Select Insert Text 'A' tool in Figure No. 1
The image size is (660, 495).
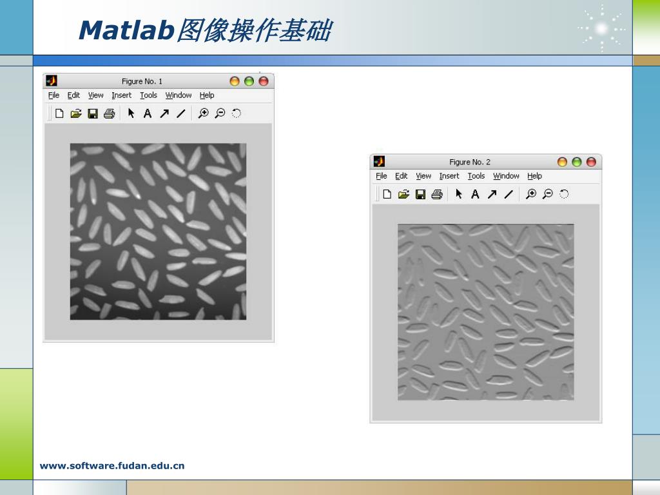pos(148,113)
